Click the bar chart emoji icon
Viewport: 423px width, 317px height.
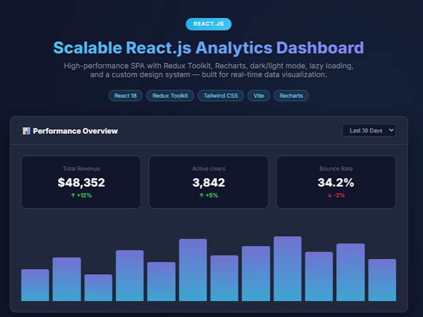26,131
